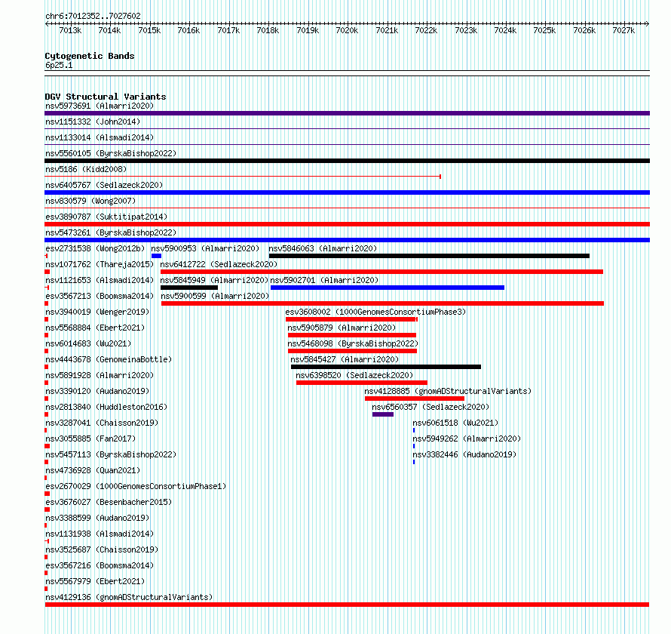Click the black nsv5845949 variant bar
The image size is (671, 634).
[189, 288]
